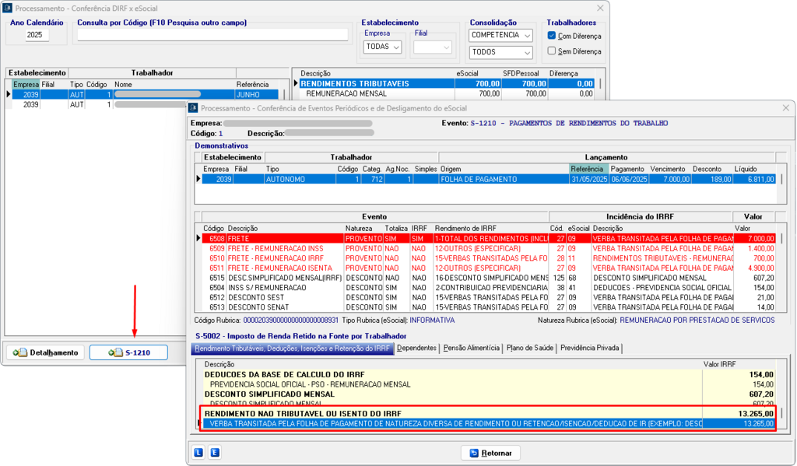Switch to the Dependentes tab
The width and height of the screenshot is (797, 466).
(416, 348)
